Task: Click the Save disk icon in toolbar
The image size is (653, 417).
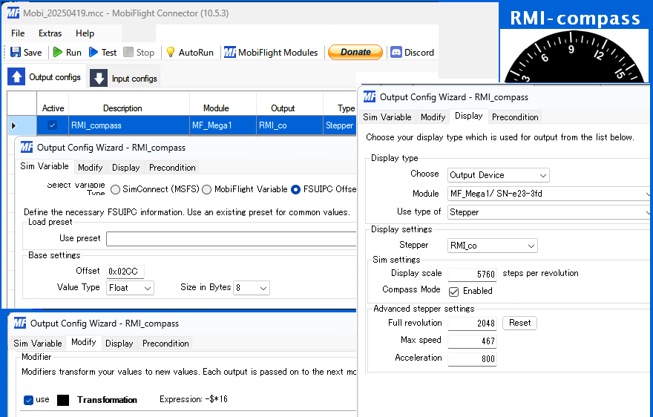Action: [x=16, y=52]
